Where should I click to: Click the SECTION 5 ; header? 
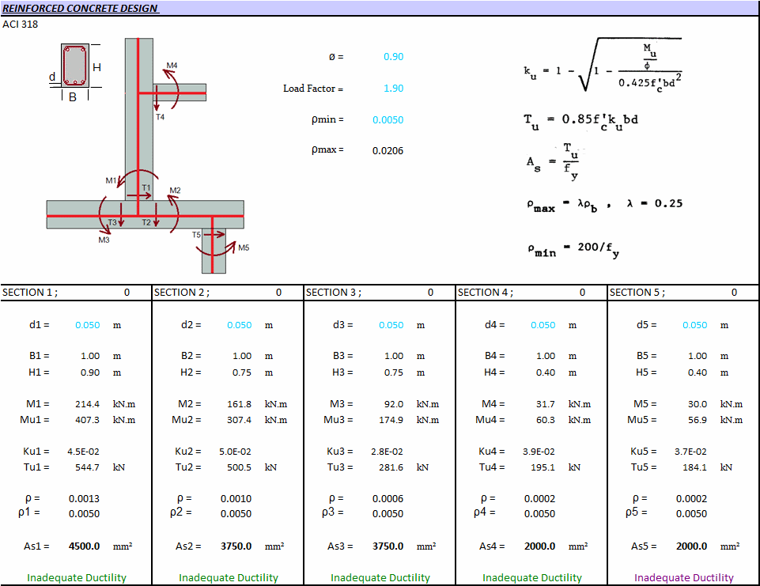[637, 293]
